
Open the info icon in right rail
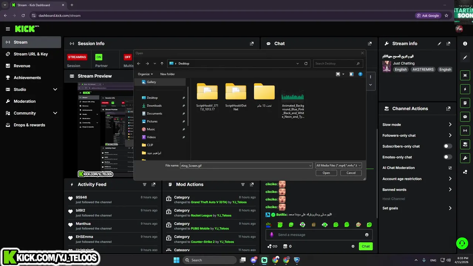(465, 44)
